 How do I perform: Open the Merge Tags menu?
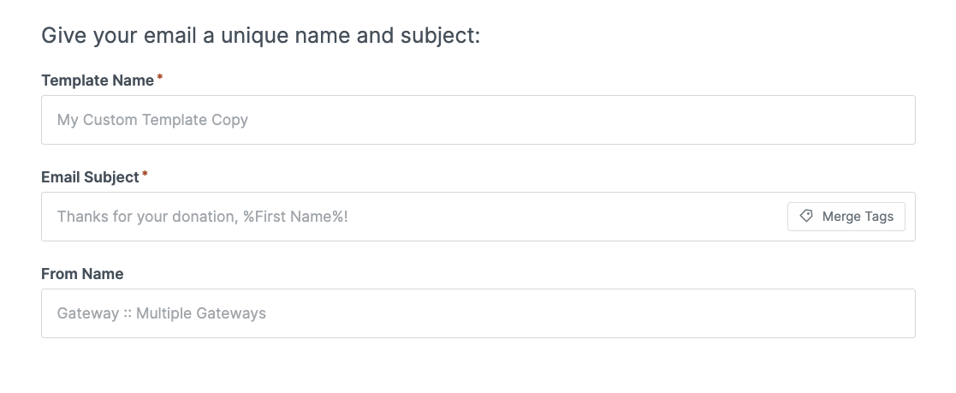pos(846,217)
